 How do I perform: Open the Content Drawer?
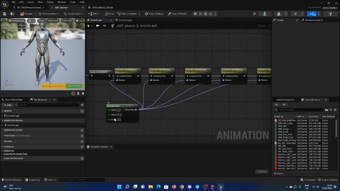point(12,180)
